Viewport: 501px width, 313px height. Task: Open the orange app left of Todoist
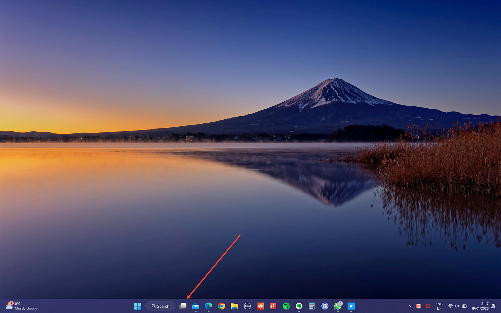(x=260, y=306)
